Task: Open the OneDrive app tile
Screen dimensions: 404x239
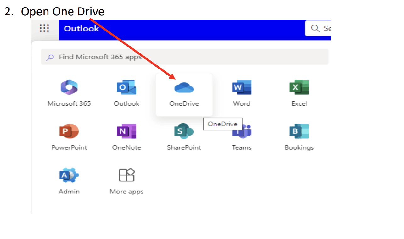Action: click(x=184, y=95)
